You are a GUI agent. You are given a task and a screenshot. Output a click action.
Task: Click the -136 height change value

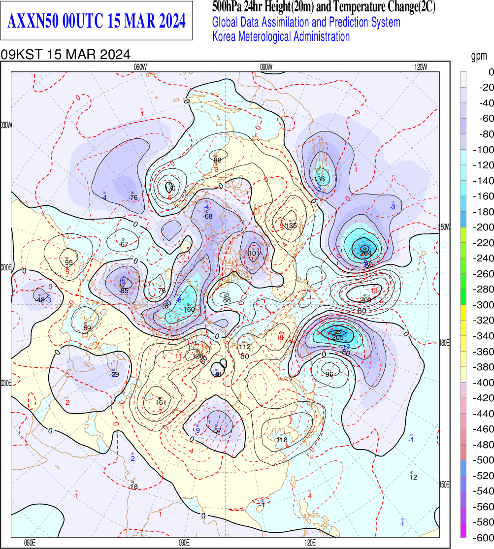coord(318,179)
